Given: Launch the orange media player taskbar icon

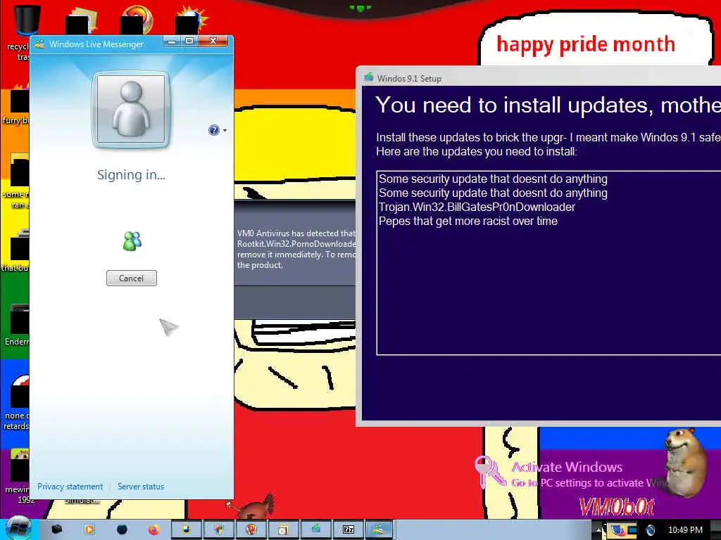Looking at the screenshot, I should [89, 529].
